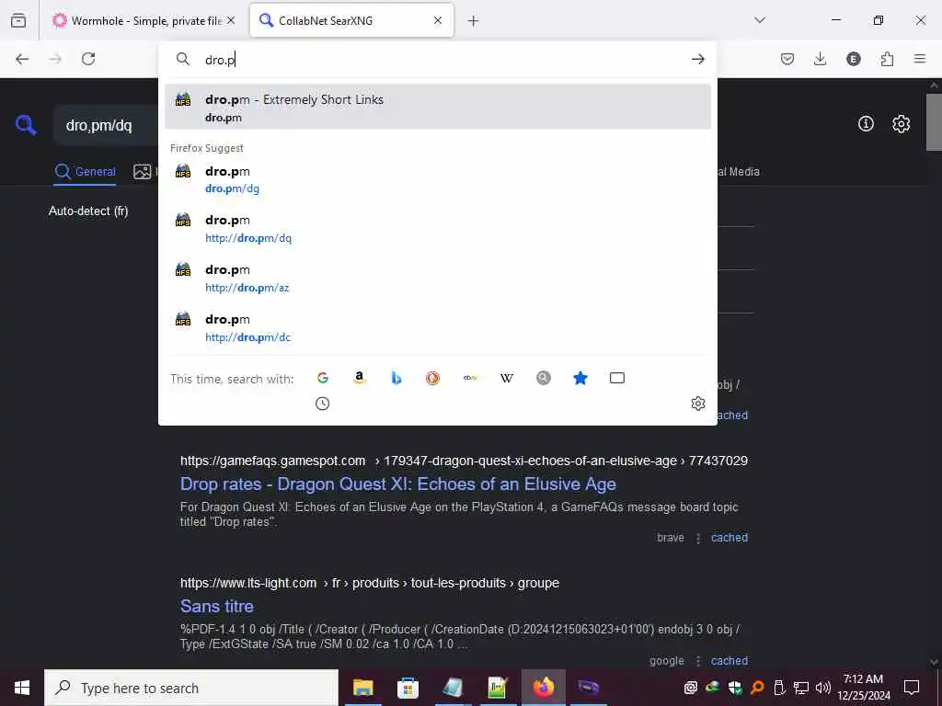Open the 'Sans titre' result link
The width and height of the screenshot is (942, 706).
click(217, 607)
